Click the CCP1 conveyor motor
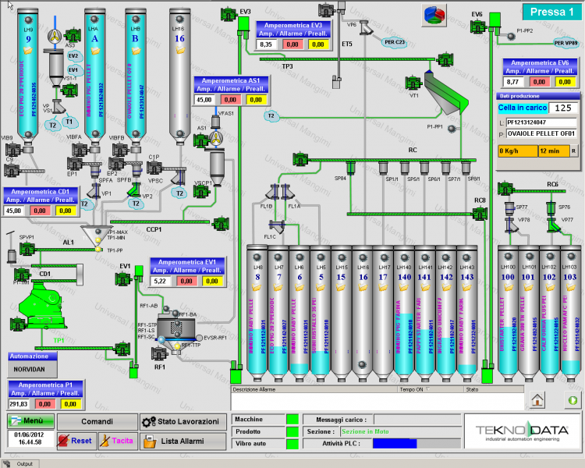Image resolution: width=585 pixels, height=468 pixels. 221,223
